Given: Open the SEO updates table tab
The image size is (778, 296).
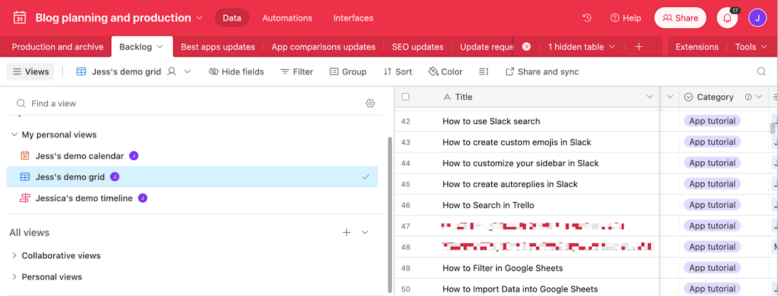Looking at the screenshot, I should [x=417, y=47].
